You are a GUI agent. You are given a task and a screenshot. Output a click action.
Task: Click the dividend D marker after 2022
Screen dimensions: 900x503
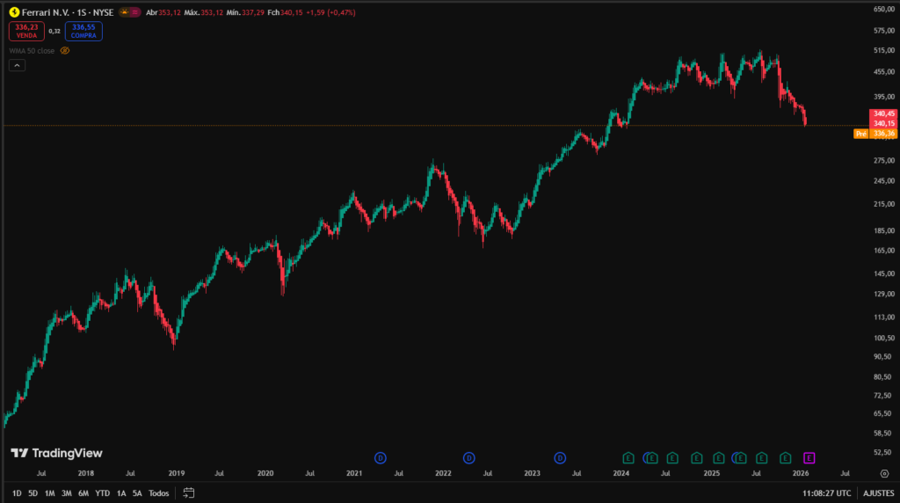pos(469,458)
